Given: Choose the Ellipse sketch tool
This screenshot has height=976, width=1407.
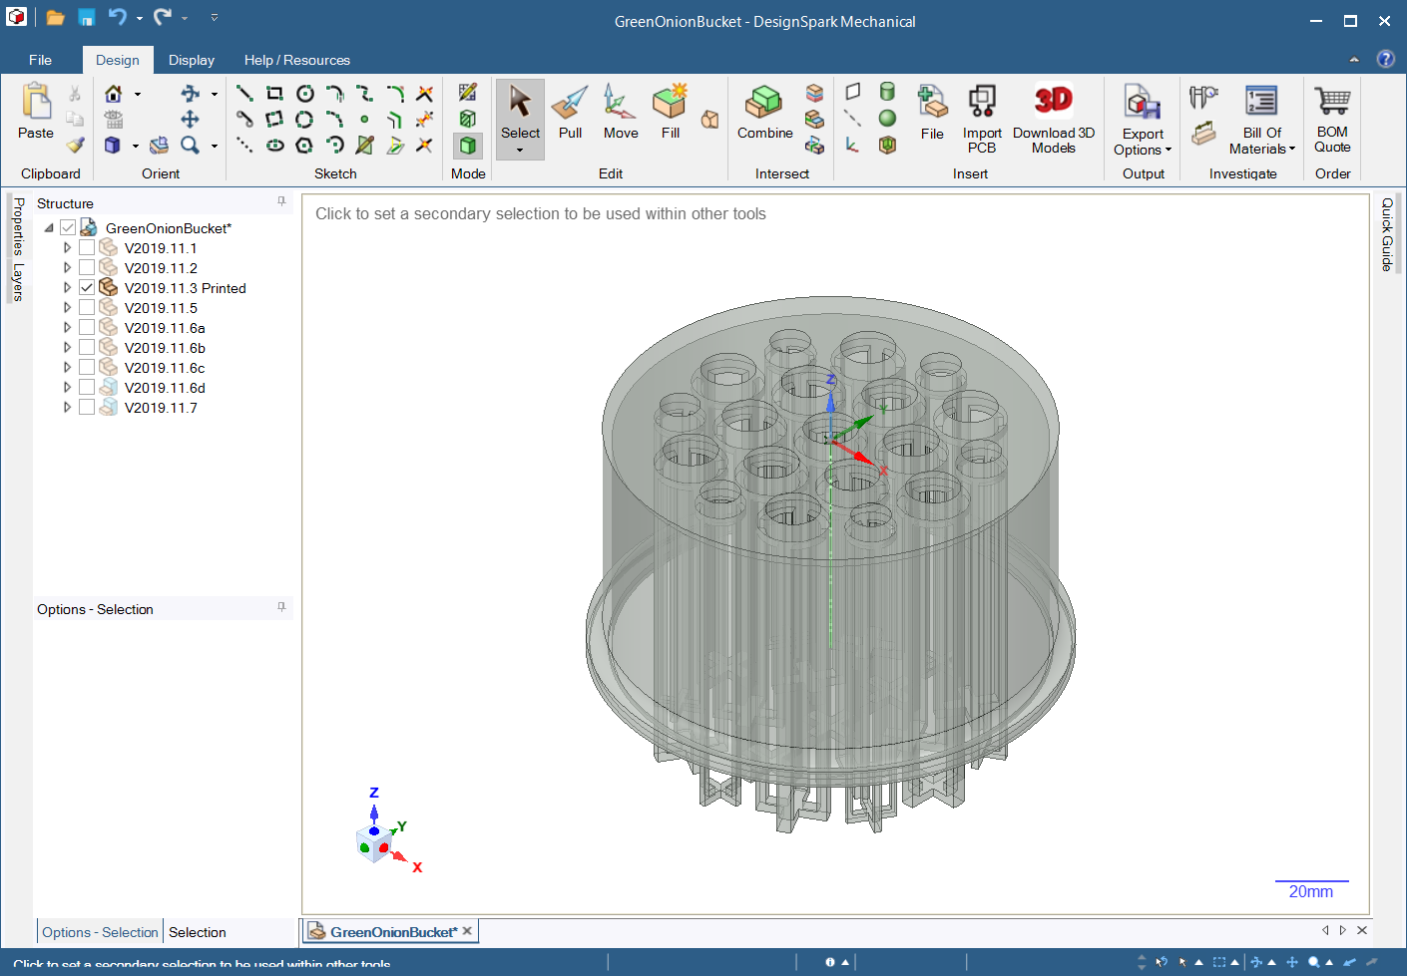Looking at the screenshot, I should click(274, 146).
